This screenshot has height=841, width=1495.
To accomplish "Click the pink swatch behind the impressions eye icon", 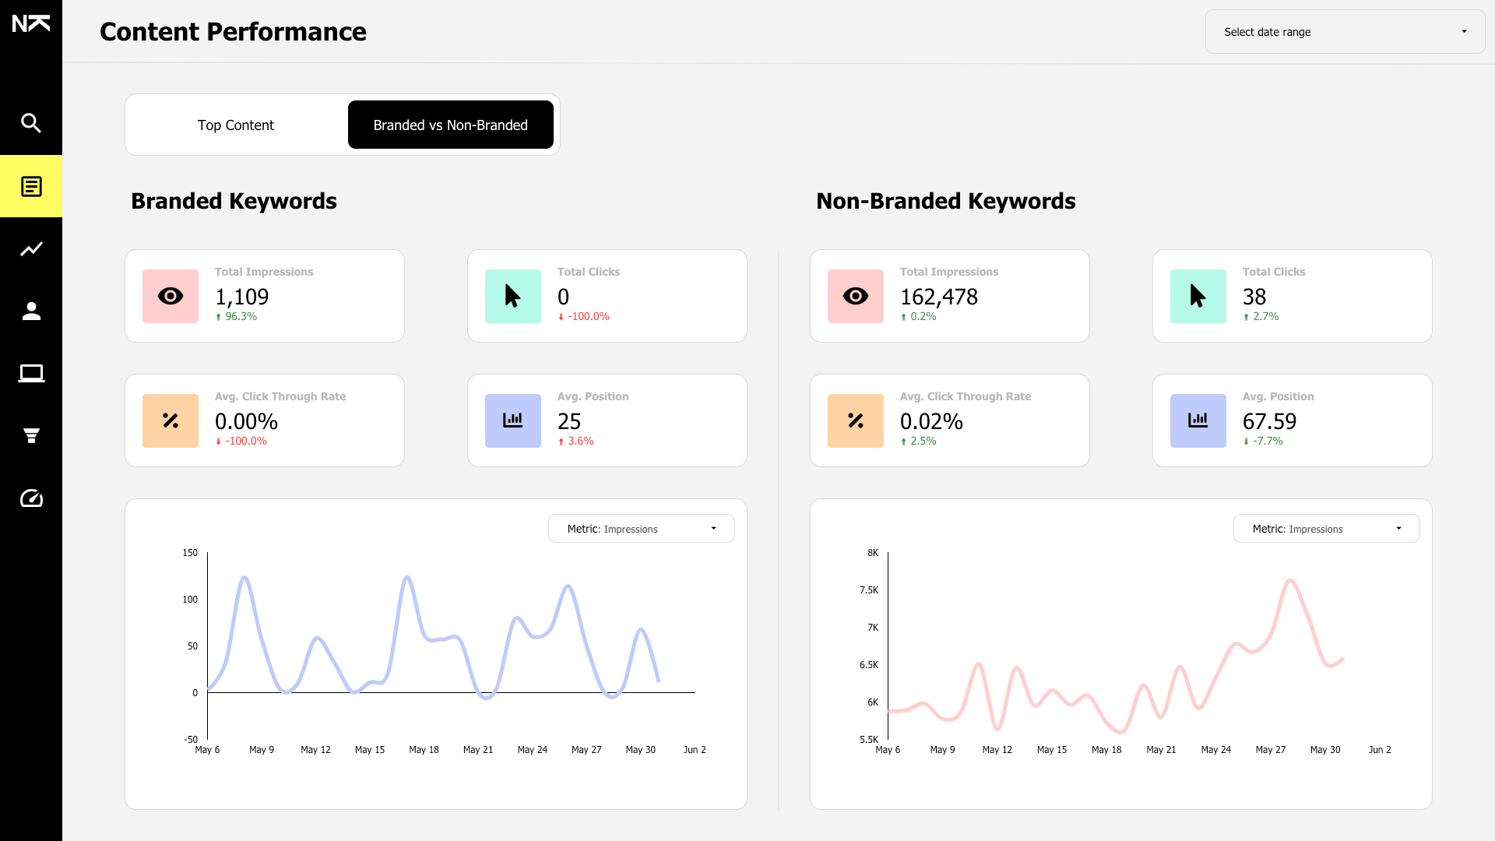I will [170, 296].
